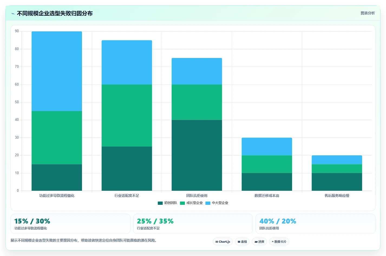
Task: Open the 25% / 35% stat card
Action: pyautogui.click(x=193, y=224)
